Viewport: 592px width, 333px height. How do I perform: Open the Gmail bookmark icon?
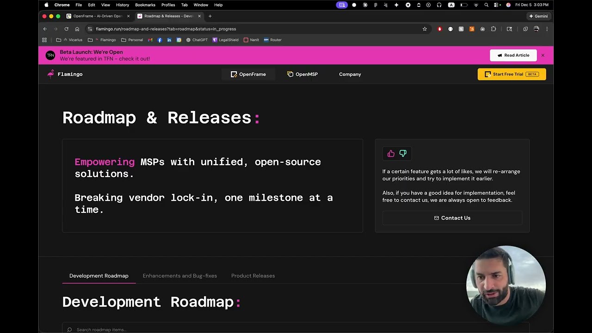150,40
